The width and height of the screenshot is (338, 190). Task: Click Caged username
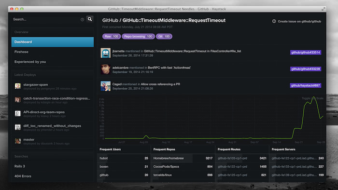pyautogui.click(x=117, y=84)
